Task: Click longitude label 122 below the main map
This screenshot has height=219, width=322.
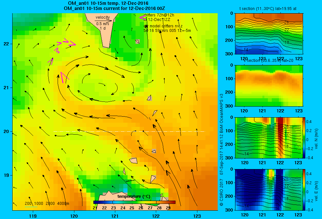Action: click(x=156, y=216)
